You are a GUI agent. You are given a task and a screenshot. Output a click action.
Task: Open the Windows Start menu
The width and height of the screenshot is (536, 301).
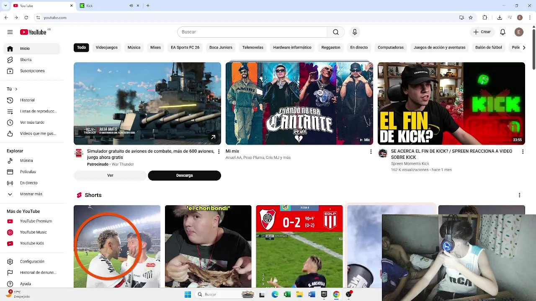[x=188, y=295]
